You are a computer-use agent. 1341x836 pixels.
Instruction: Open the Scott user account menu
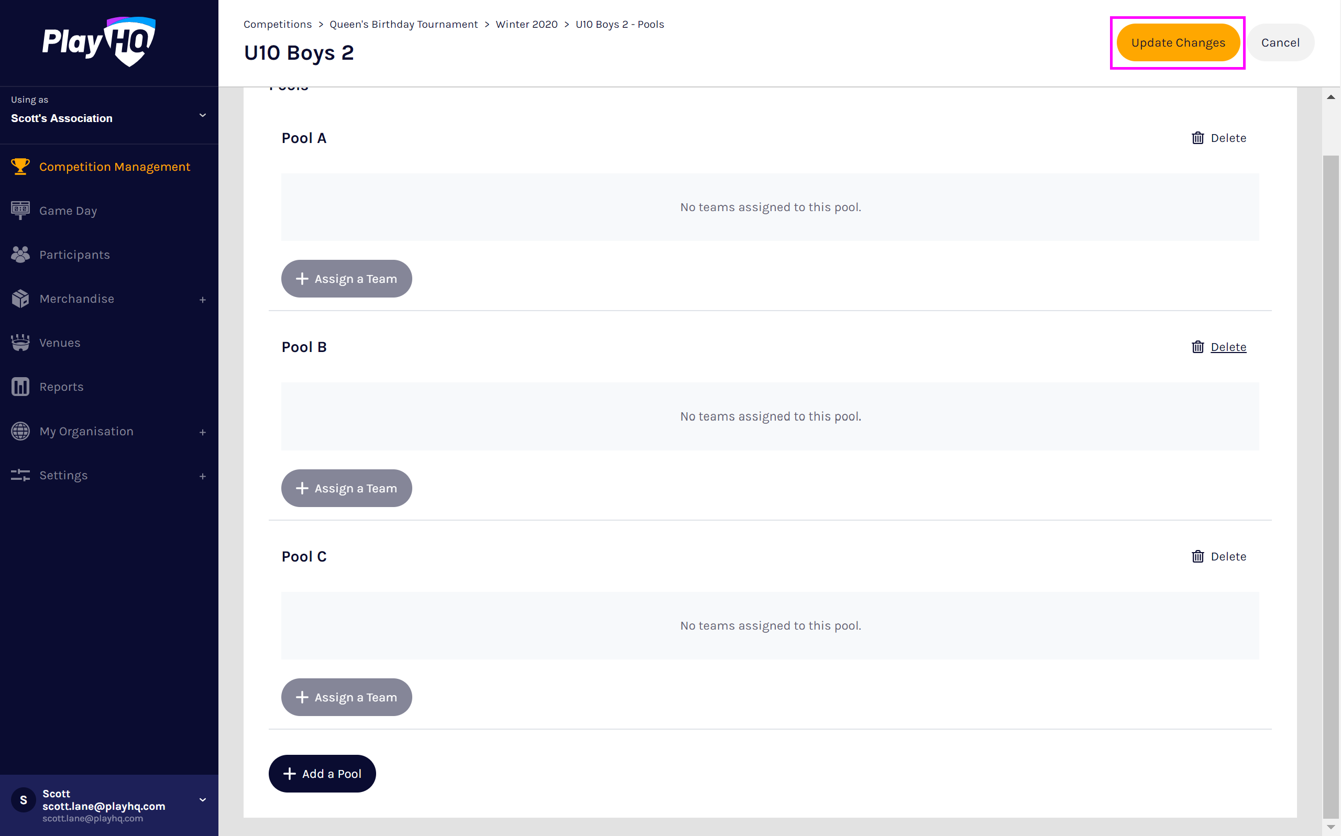point(202,799)
